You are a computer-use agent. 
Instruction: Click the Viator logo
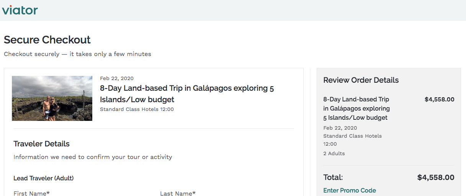[20, 10]
